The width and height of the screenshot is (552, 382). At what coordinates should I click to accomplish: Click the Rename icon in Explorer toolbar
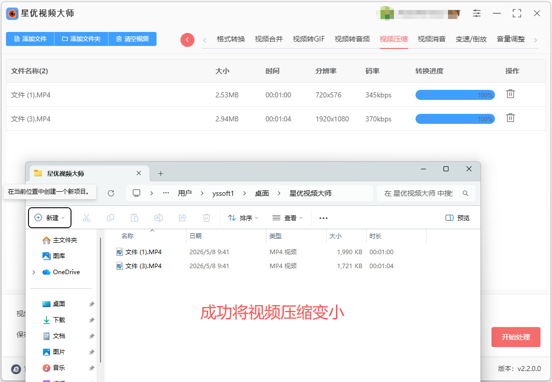pyautogui.click(x=158, y=218)
